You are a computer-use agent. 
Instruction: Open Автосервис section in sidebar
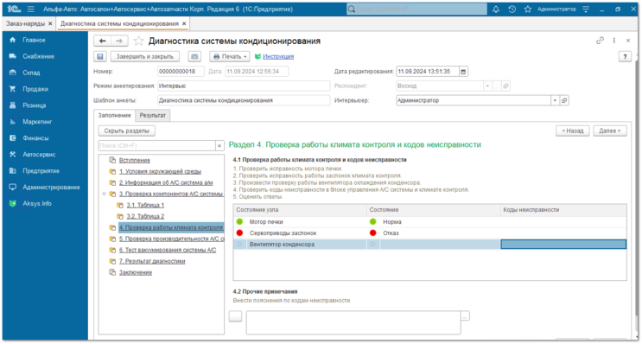click(39, 155)
